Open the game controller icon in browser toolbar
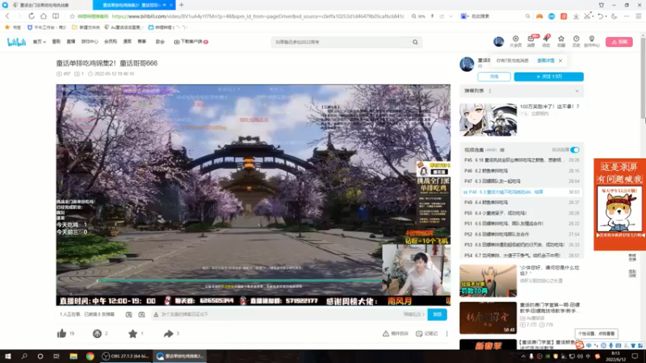 (539, 16)
